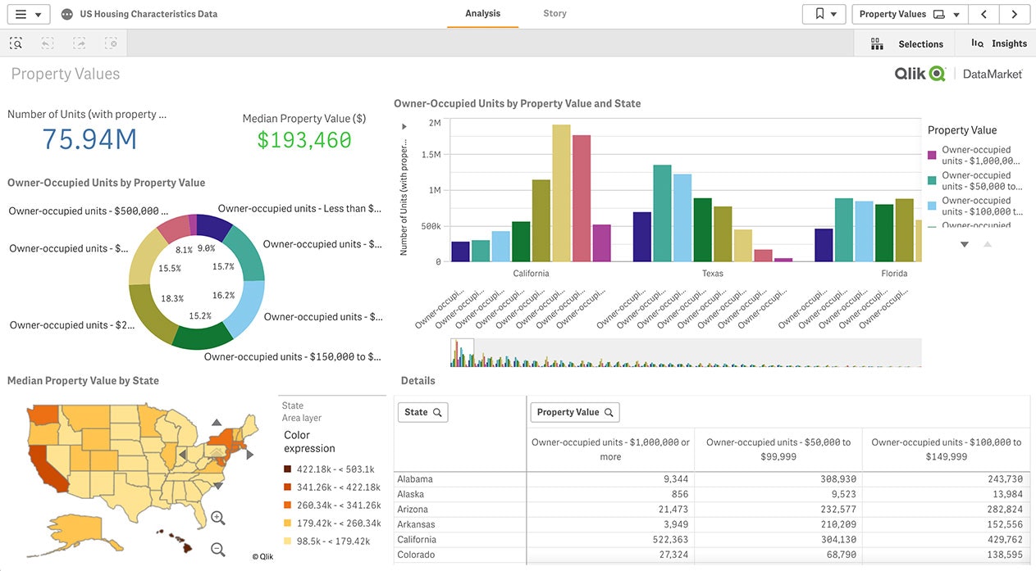The image size is (1036, 571).
Task: Select the teal $50,000 legend swatch
Action: click(x=932, y=180)
